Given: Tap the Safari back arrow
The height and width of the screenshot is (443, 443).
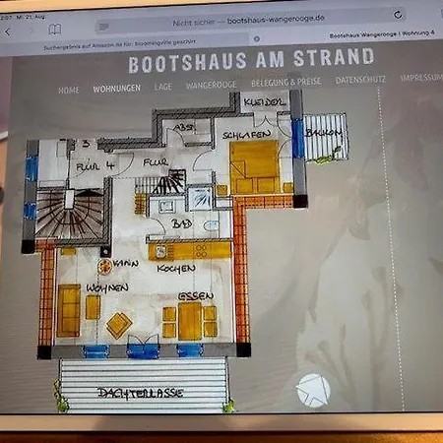Looking at the screenshot, I should (8, 32).
